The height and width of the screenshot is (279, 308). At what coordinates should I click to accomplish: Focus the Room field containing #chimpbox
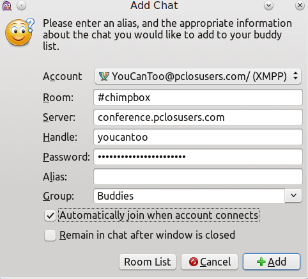[x=198, y=97]
